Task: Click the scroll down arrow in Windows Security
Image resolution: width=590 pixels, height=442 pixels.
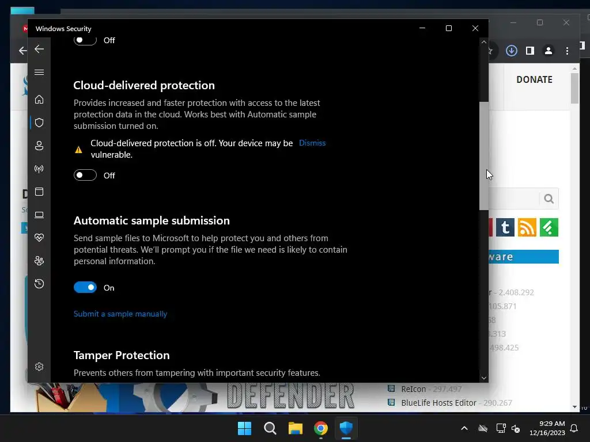Action: tap(483, 378)
